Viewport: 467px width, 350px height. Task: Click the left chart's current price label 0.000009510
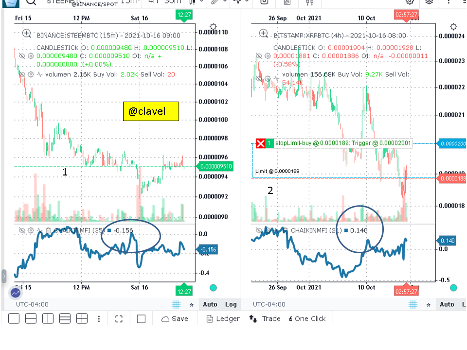click(216, 166)
